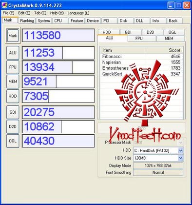This screenshot has width=192, height=205.
Task: Start the ALU benchmark button
Action: tap(13, 53)
